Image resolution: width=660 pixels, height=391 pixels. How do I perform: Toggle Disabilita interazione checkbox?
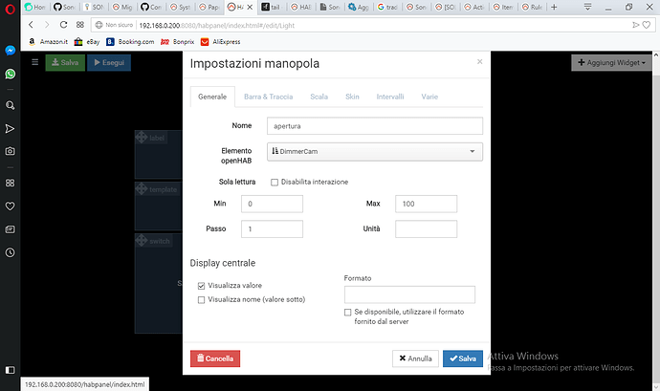[x=275, y=183]
